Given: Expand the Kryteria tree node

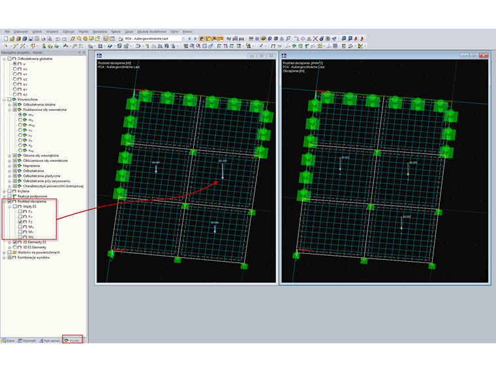Looking at the screenshot, I should click(x=4, y=191).
